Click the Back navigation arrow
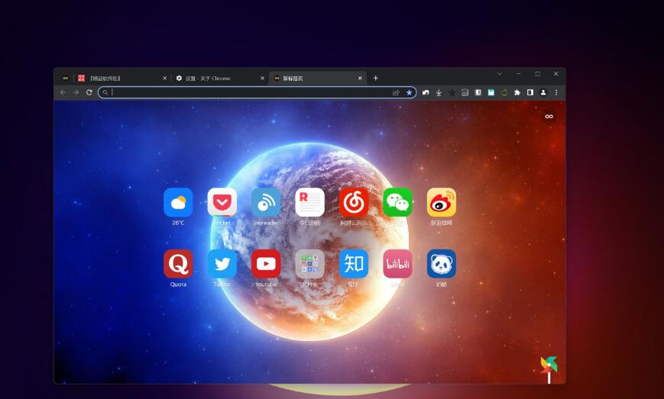 (63, 92)
